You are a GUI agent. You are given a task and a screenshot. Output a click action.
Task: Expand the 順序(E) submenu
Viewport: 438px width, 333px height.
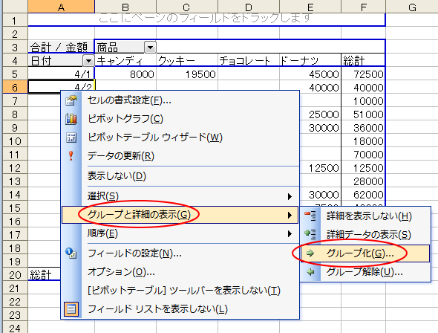[x=180, y=233]
